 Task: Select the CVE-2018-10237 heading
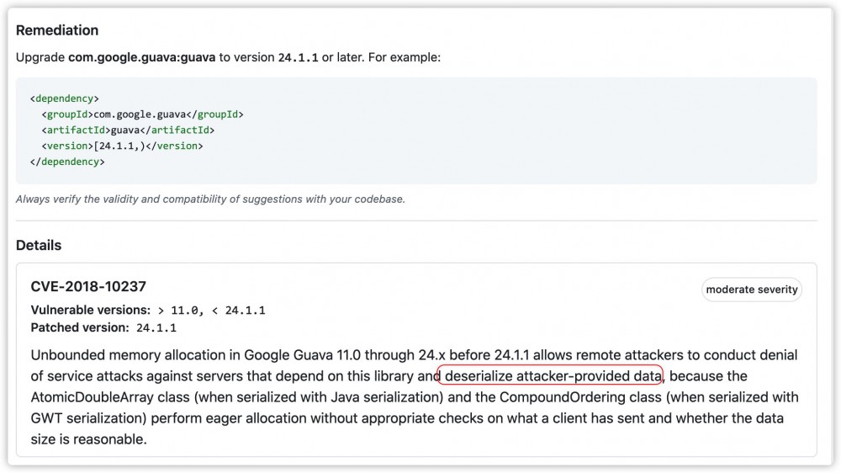[88, 286]
